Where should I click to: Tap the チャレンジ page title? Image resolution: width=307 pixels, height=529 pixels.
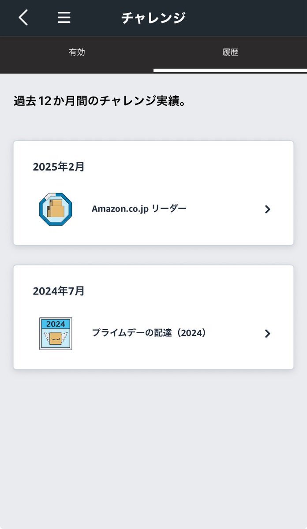click(x=153, y=18)
